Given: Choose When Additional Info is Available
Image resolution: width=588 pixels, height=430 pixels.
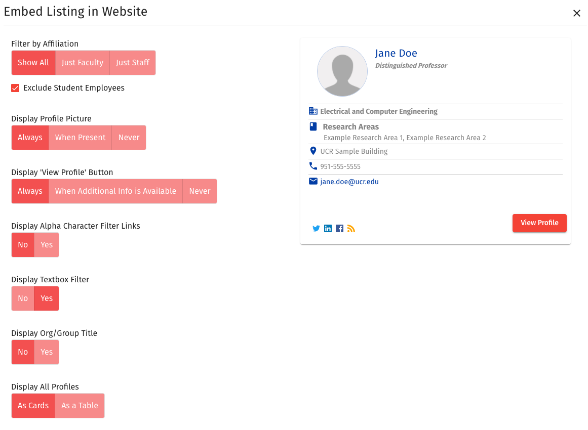Looking at the screenshot, I should point(115,191).
